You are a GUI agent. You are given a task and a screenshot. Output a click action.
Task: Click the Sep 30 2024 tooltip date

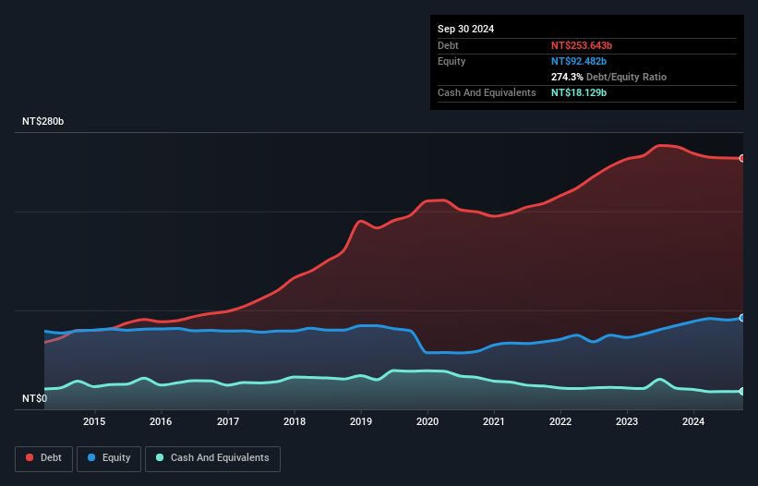(x=465, y=29)
